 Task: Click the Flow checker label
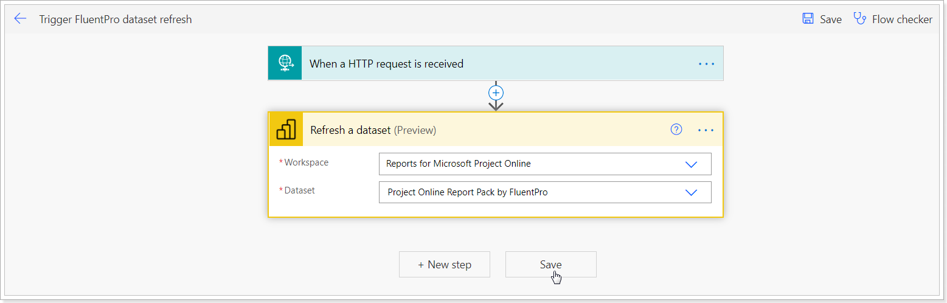tap(902, 19)
